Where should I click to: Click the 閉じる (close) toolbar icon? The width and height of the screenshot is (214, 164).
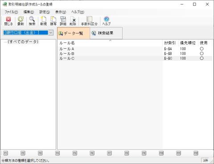point(8,21)
